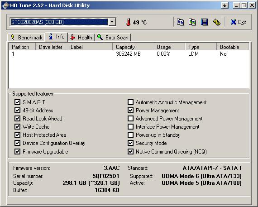The width and height of the screenshot is (258, 207).
Task: Toggle the Host Protected Area checkbox
Action: [x=17, y=135]
